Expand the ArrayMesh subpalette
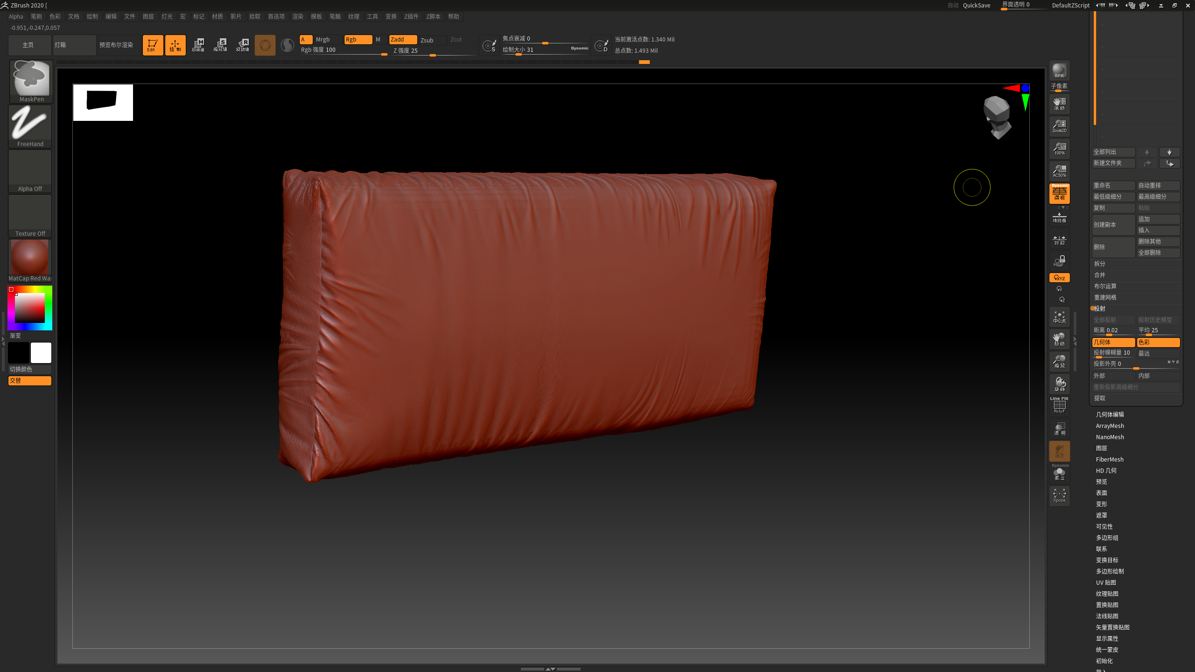The height and width of the screenshot is (672, 1195). [x=1110, y=426]
